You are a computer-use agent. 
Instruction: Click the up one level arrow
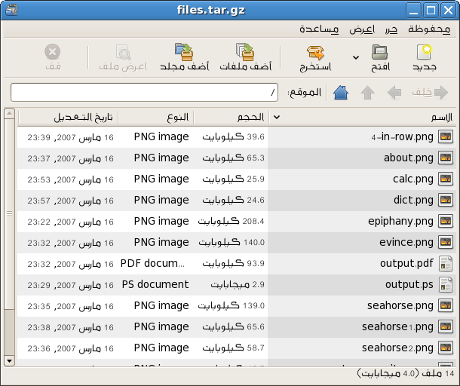[x=367, y=93]
